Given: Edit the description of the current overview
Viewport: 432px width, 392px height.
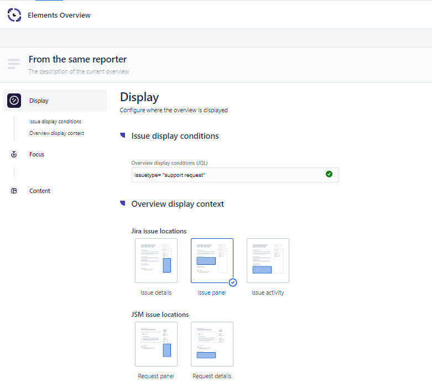Looking at the screenshot, I should pos(79,71).
